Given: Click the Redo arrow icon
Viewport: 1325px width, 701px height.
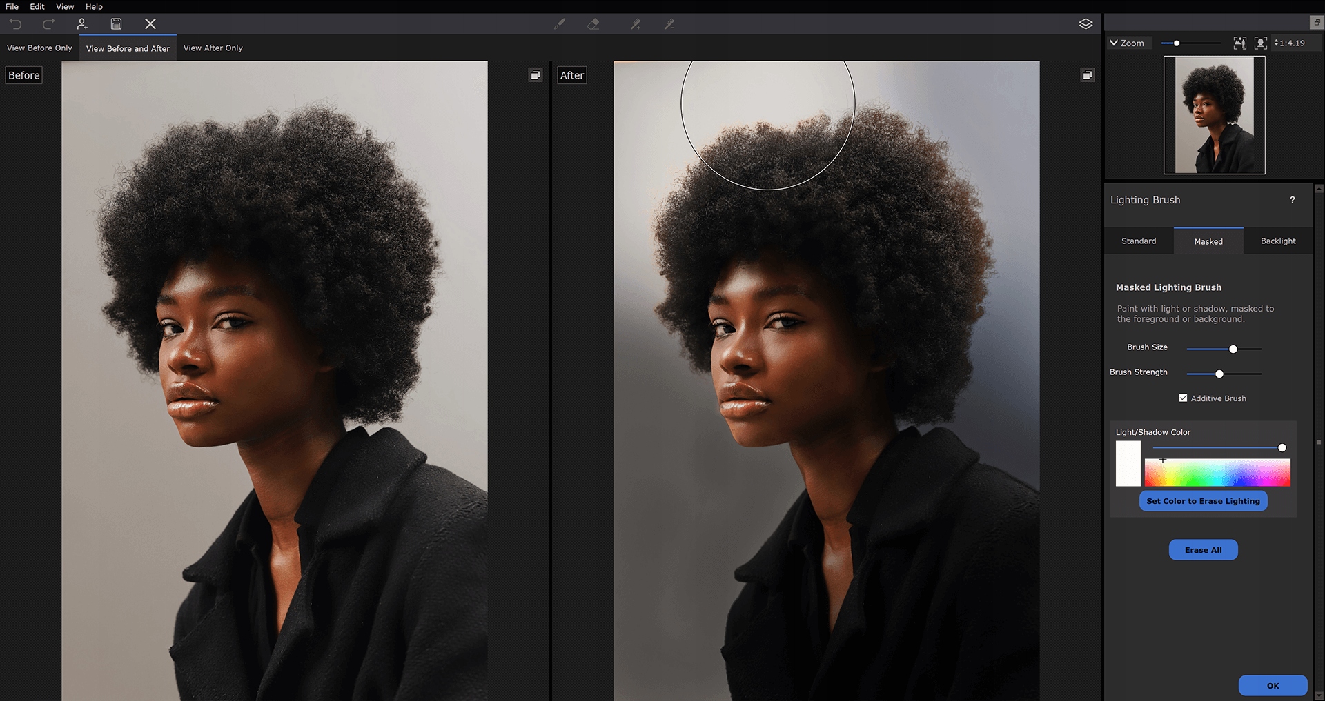Looking at the screenshot, I should click(x=48, y=24).
